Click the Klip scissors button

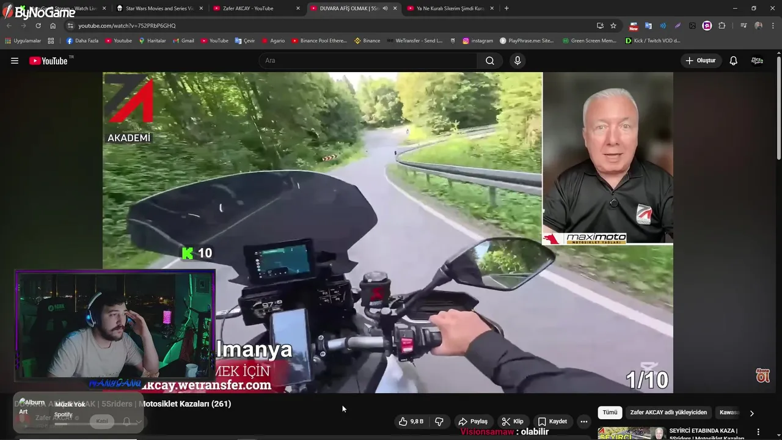click(x=513, y=422)
